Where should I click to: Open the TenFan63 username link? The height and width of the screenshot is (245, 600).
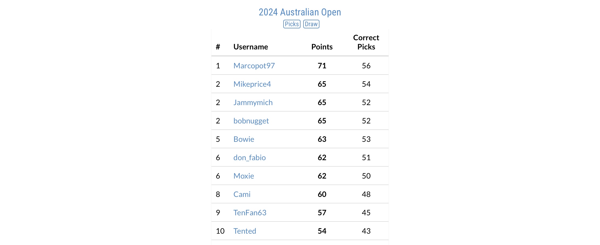[x=250, y=213]
